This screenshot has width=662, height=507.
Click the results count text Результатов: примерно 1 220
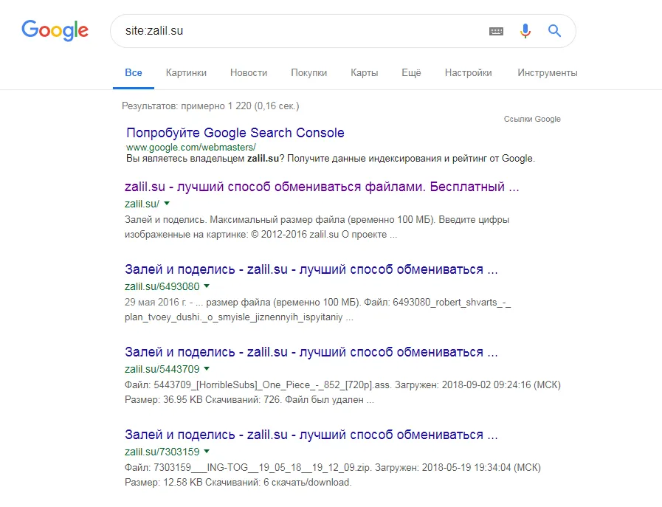[210, 106]
